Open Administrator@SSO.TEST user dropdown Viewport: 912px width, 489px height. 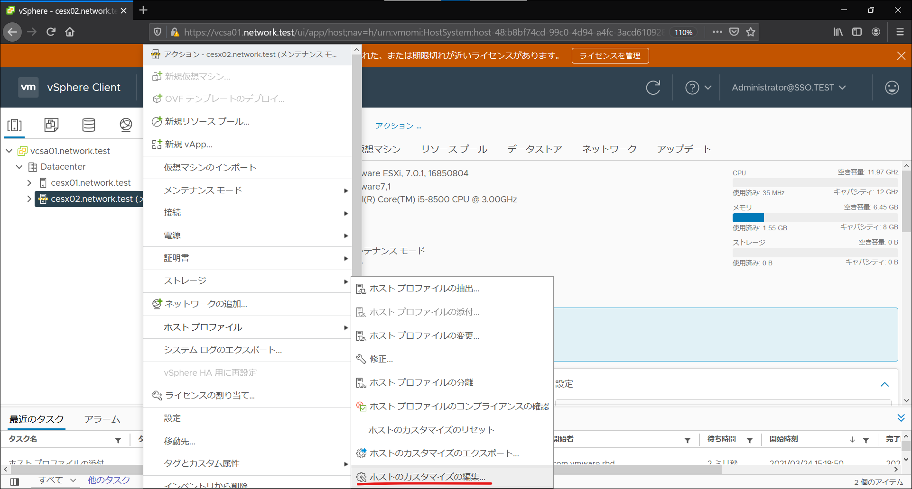pyautogui.click(x=789, y=88)
